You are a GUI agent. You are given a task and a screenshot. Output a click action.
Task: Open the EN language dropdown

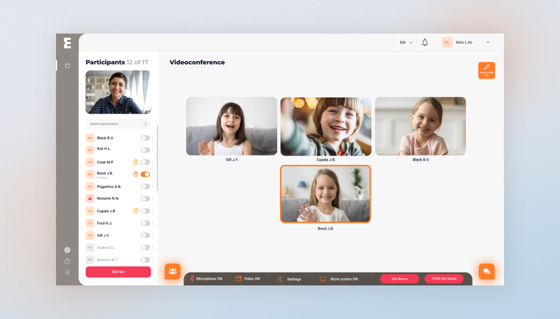pyautogui.click(x=405, y=43)
